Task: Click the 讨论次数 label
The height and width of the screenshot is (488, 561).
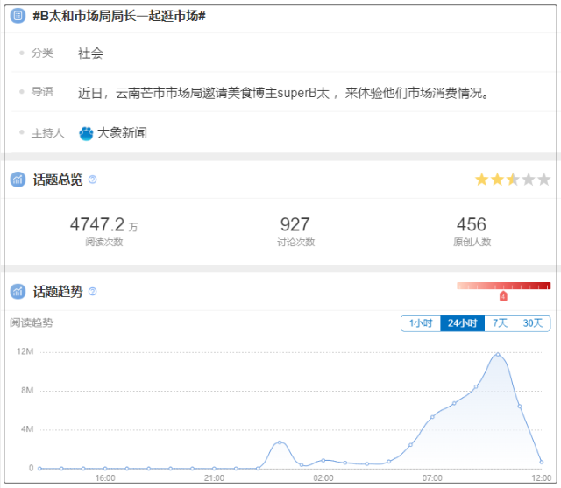Action: click(295, 242)
